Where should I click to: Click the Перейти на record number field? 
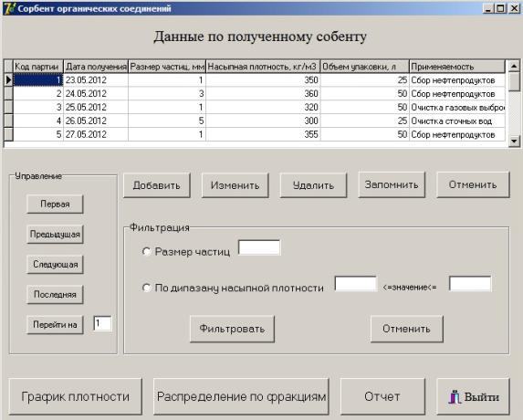coord(102,323)
